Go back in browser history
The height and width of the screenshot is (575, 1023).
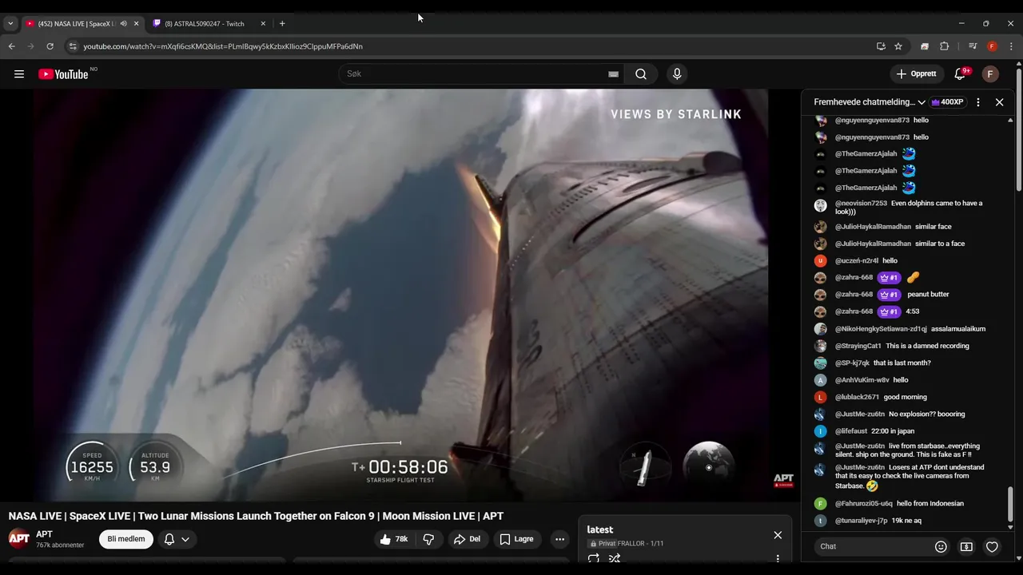[11, 46]
